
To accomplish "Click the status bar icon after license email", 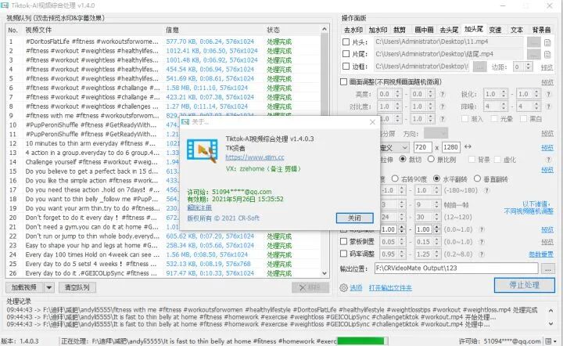I will pos(548,341).
